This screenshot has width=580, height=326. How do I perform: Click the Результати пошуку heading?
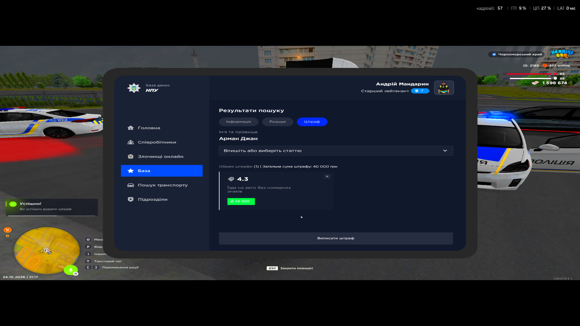point(251,110)
